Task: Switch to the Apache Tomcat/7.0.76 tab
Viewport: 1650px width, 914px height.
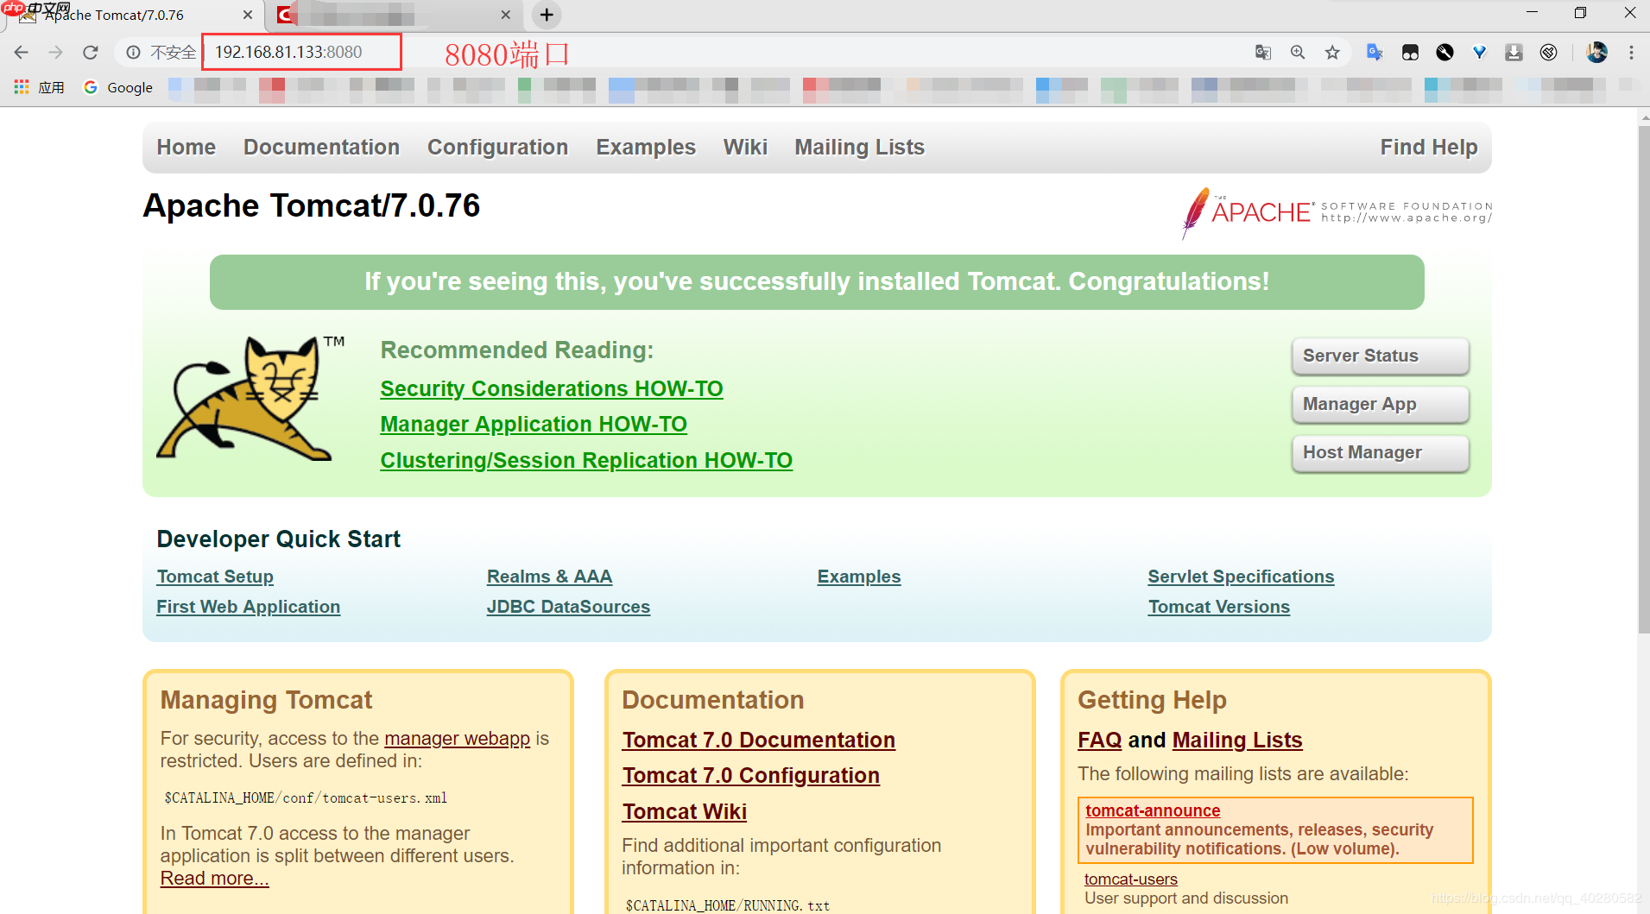Action: 130,15
